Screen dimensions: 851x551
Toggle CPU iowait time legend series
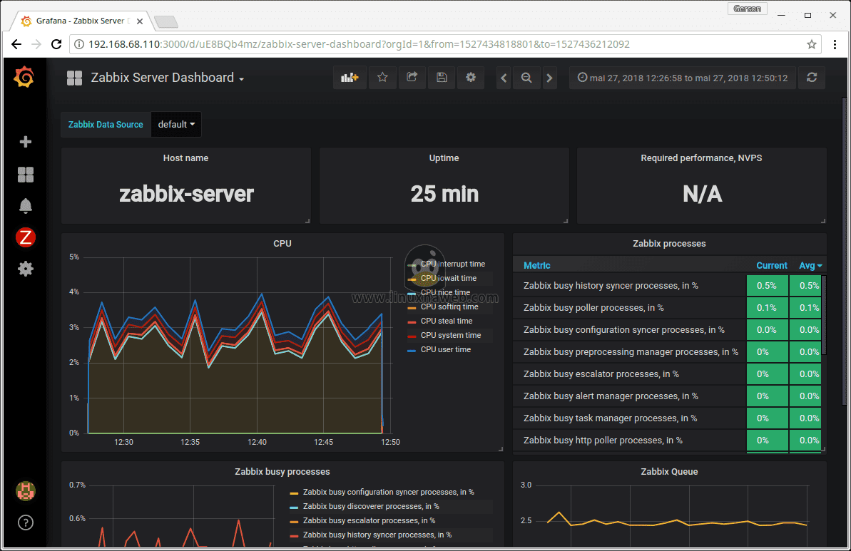click(x=448, y=278)
